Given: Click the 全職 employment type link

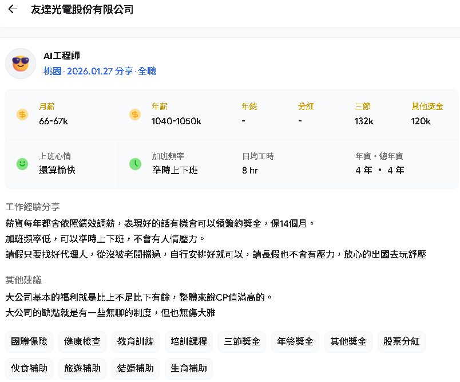Looking at the screenshot, I should (x=146, y=71).
